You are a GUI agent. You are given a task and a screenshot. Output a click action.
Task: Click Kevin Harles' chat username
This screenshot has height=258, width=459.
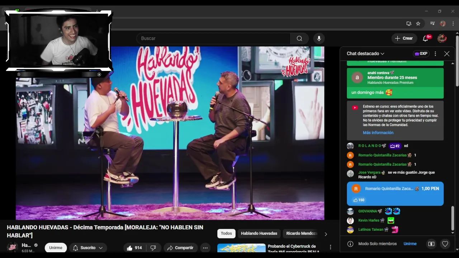[x=369, y=220]
